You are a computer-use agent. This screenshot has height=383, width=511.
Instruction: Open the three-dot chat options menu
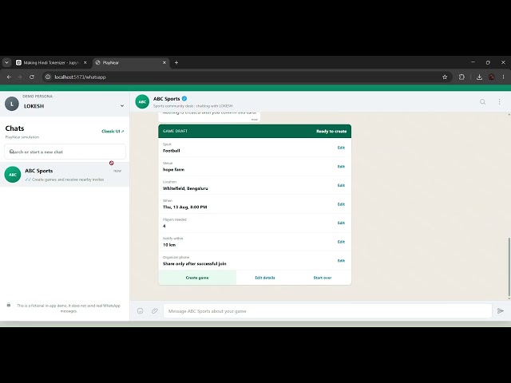[x=499, y=102]
